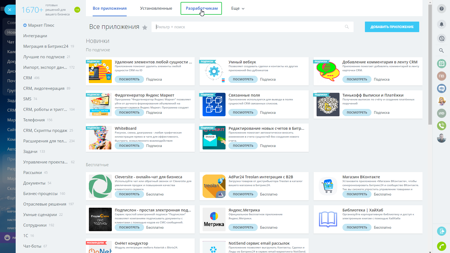
Task: Select SMS category
Action: (x=27, y=99)
